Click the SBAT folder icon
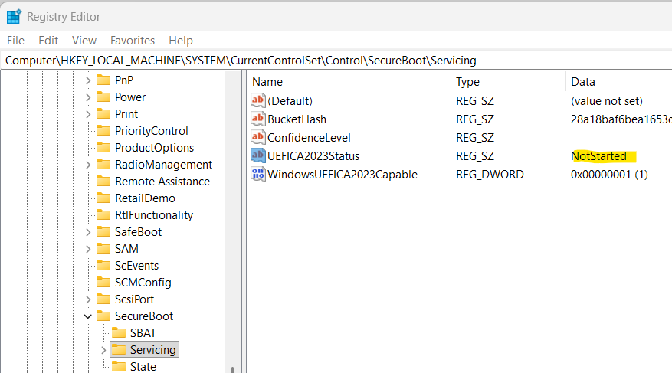The height and width of the screenshot is (373, 672). [x=119, y=332]
